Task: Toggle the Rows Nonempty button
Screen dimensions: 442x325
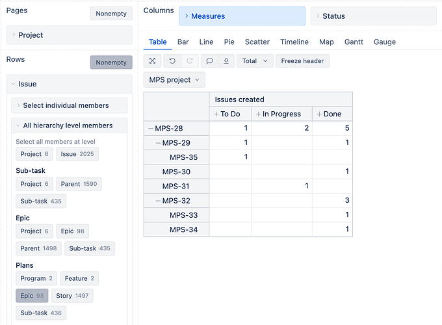Action: point(111,62)
